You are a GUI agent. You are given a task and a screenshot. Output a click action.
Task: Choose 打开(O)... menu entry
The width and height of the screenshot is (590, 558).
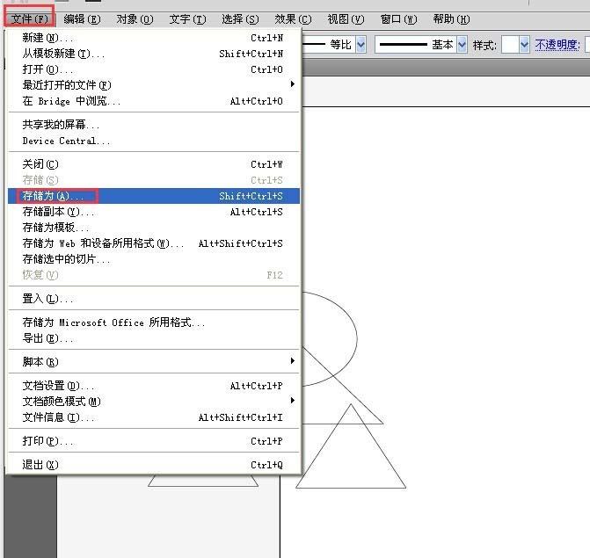[x=154, y=69]
